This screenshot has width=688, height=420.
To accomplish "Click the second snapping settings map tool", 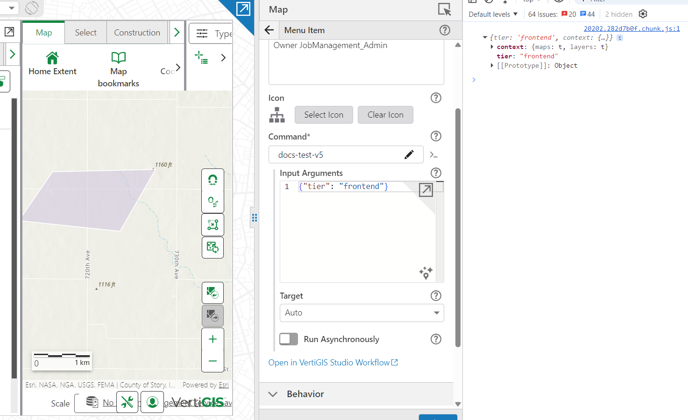I will coord(213,202).
